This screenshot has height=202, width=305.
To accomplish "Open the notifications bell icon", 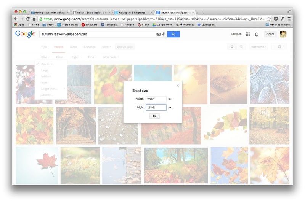I will [x=257, y=34].
